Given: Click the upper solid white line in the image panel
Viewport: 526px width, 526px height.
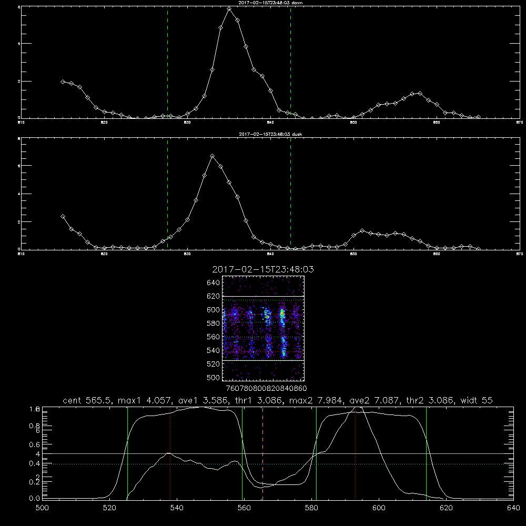Looking at the screenshot, I should coord(263,296).
